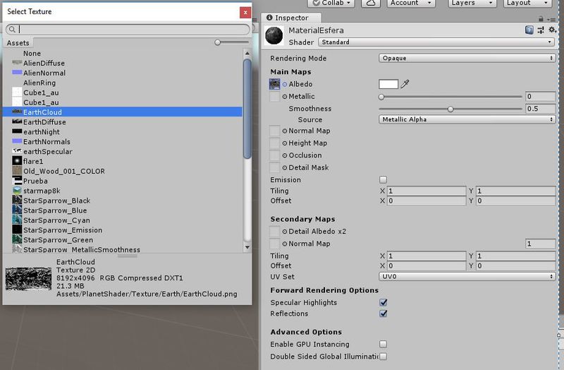This screenshot has height=370, width=564.
Task: Open the Layout dropdown
Action: click(x=527, y=4)
